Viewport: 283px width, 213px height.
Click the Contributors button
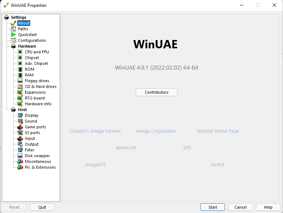point(157,92)
